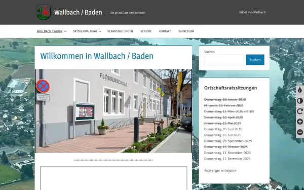The height and width of the screenshot is (190, 304).
Task: Click the Flösserschule building photo
Action: (x=113, y=111)
